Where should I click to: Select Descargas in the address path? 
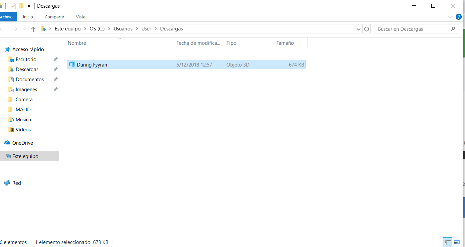click(x=171, y=29)
